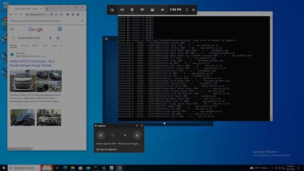
Task: Open the Game Bar resources widget
Action: tap(152, 9)
